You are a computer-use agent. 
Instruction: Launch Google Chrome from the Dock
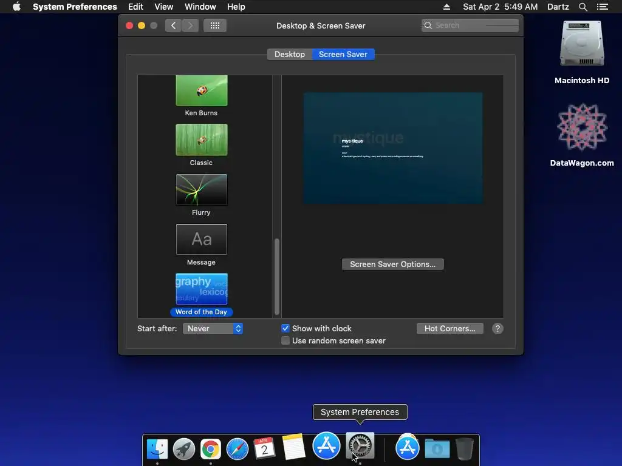[x=210, y=449]
